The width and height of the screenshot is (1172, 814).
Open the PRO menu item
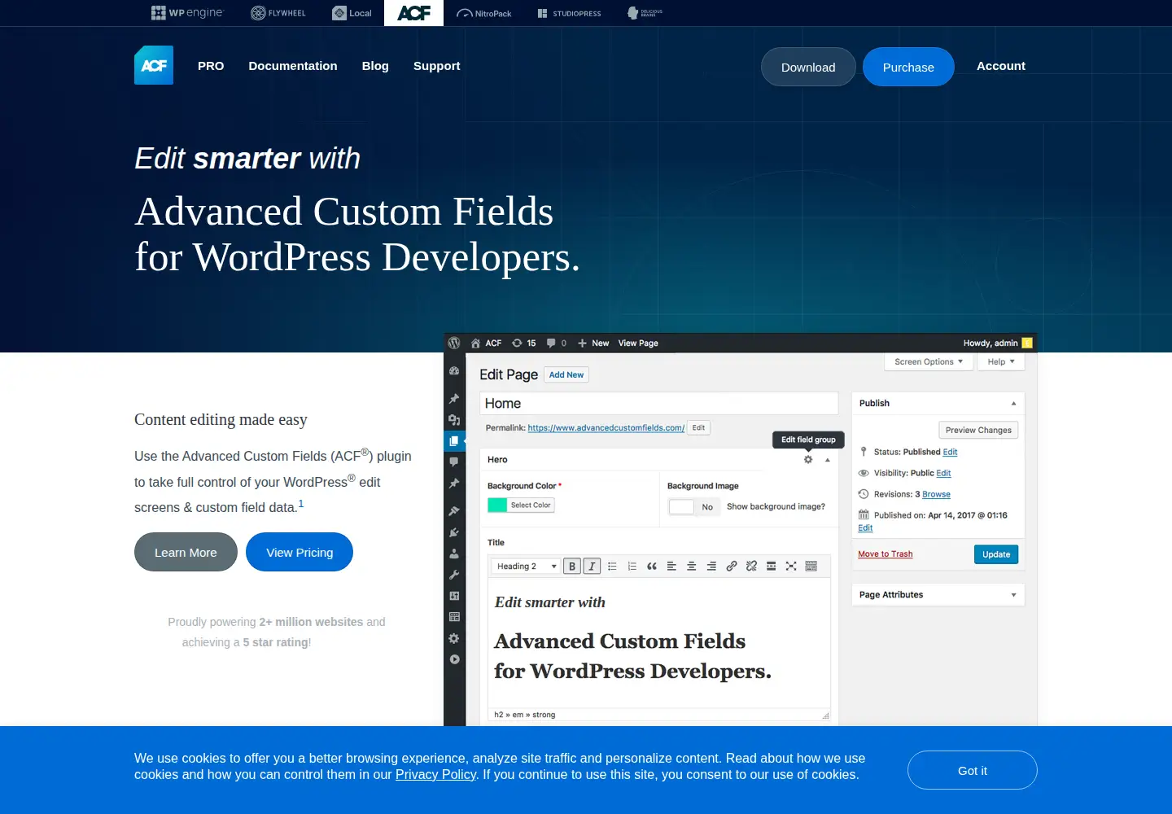[x=211, y=66]
